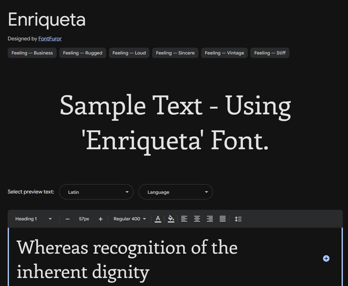Click the Enriqueta page title

(x=47, y=20)
